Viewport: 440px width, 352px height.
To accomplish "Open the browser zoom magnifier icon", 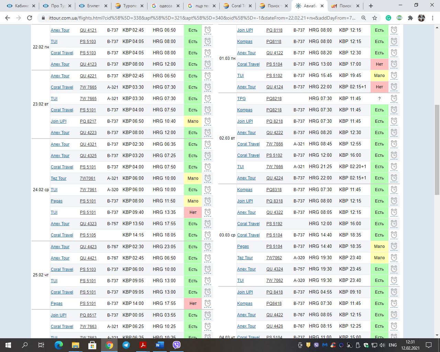I will click(x=364, y=18).
